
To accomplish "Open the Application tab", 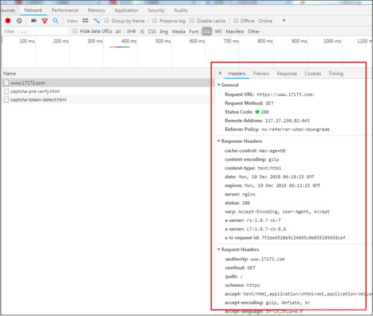I will [x=126, y=10].
